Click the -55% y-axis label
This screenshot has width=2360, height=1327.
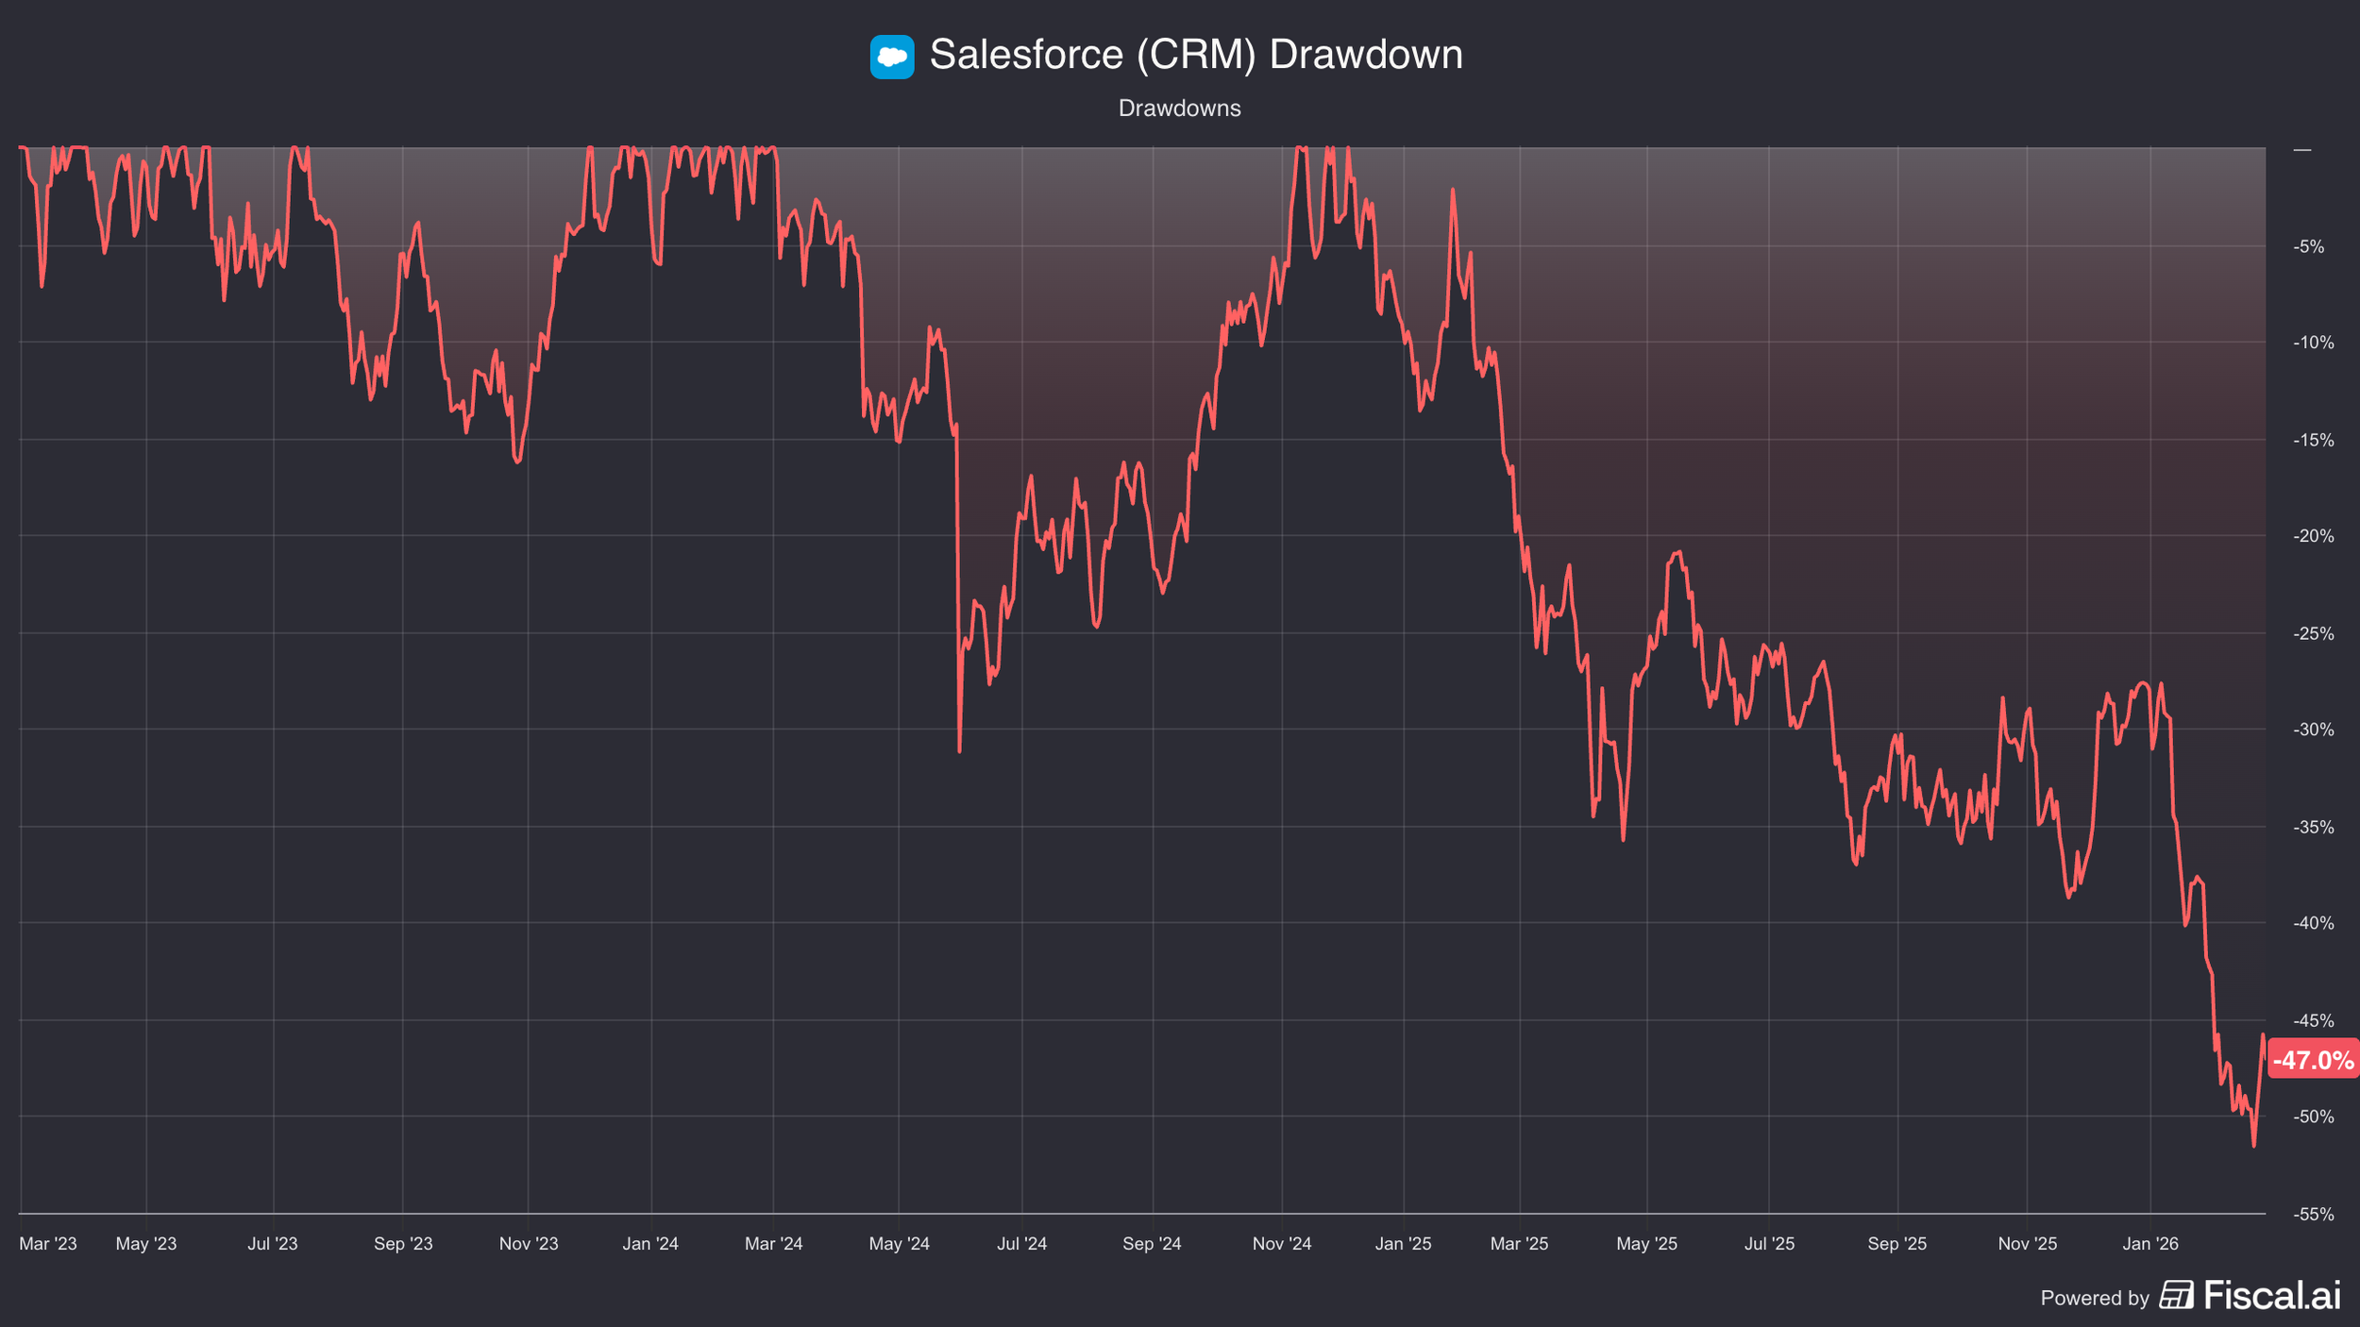click(x=2313, y=1214)
